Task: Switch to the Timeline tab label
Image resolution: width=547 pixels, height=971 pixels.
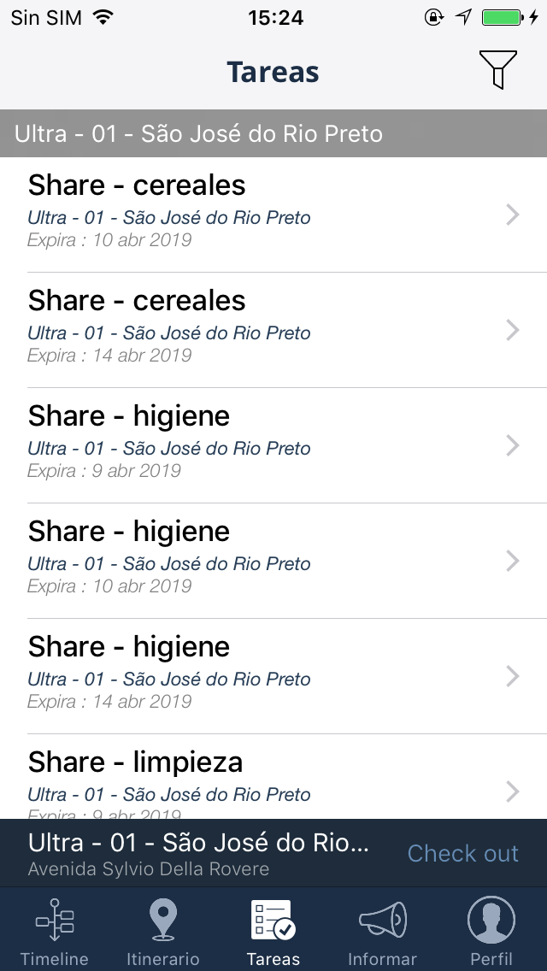Action: pos(55,959)
